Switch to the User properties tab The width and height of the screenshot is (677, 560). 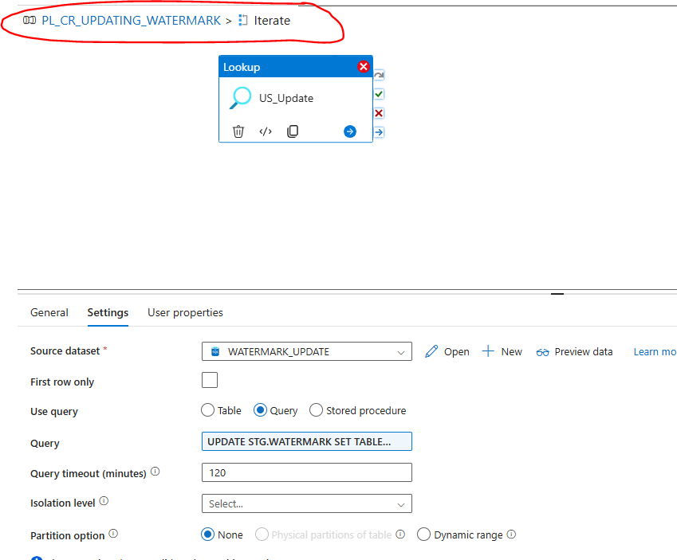185,312
